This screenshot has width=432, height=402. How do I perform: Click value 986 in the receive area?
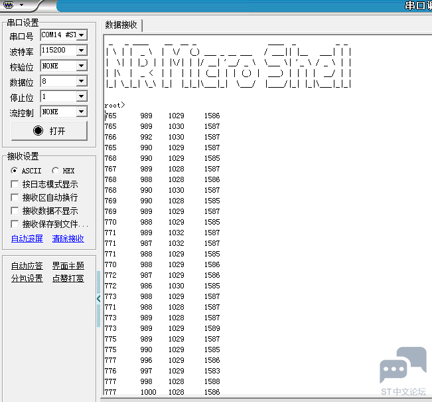pyautogui.click(x=146, y=286)
